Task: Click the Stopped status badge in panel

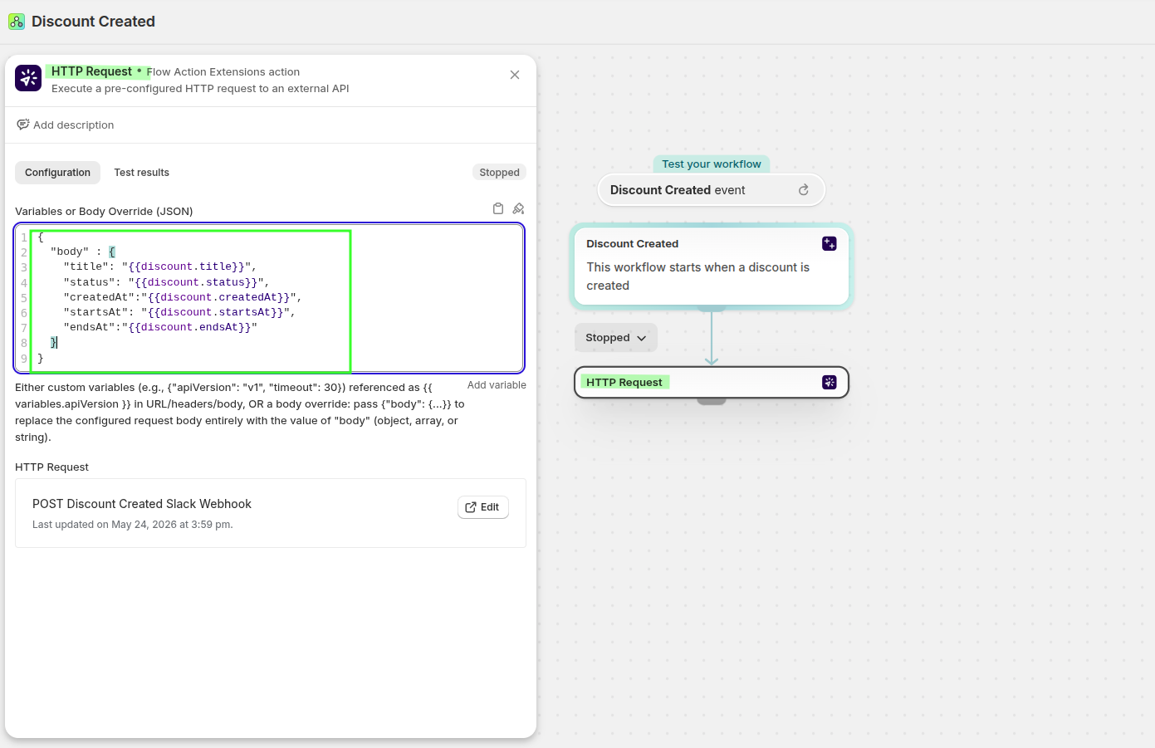Action: click(499, 173)
